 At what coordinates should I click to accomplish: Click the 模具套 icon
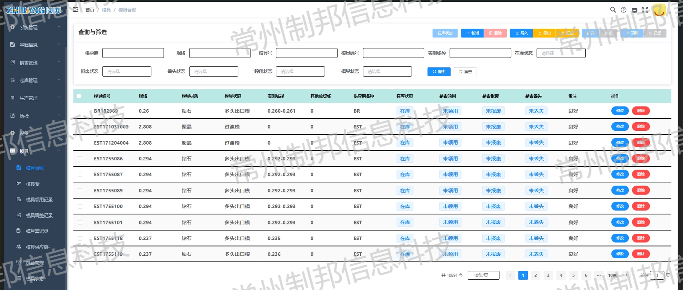[x=19, y=183]
